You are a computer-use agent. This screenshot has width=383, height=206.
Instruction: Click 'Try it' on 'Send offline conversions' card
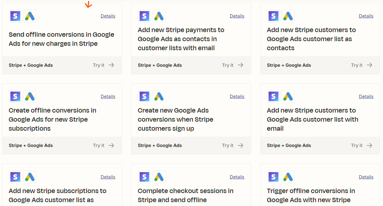[99, 65]
